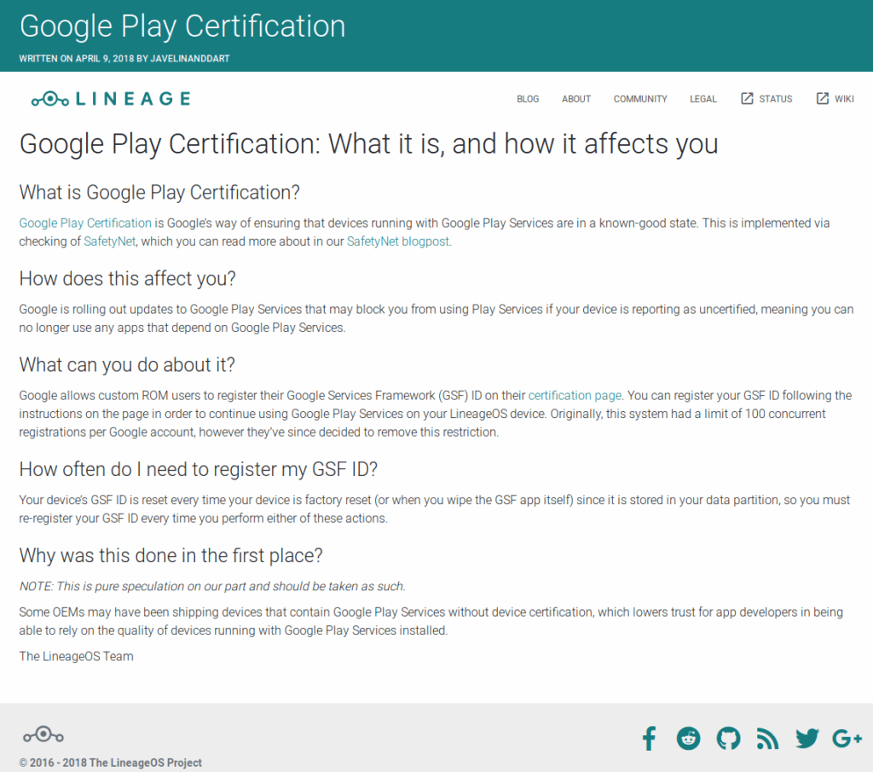Open the BLOG menu item

coord(528,99)
